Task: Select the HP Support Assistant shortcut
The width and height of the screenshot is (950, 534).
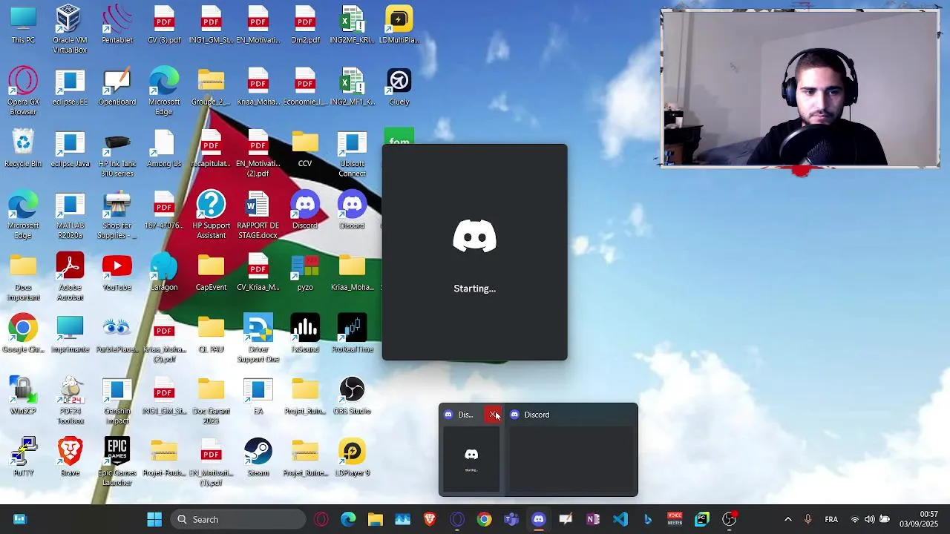Action: tap(211, 215)
